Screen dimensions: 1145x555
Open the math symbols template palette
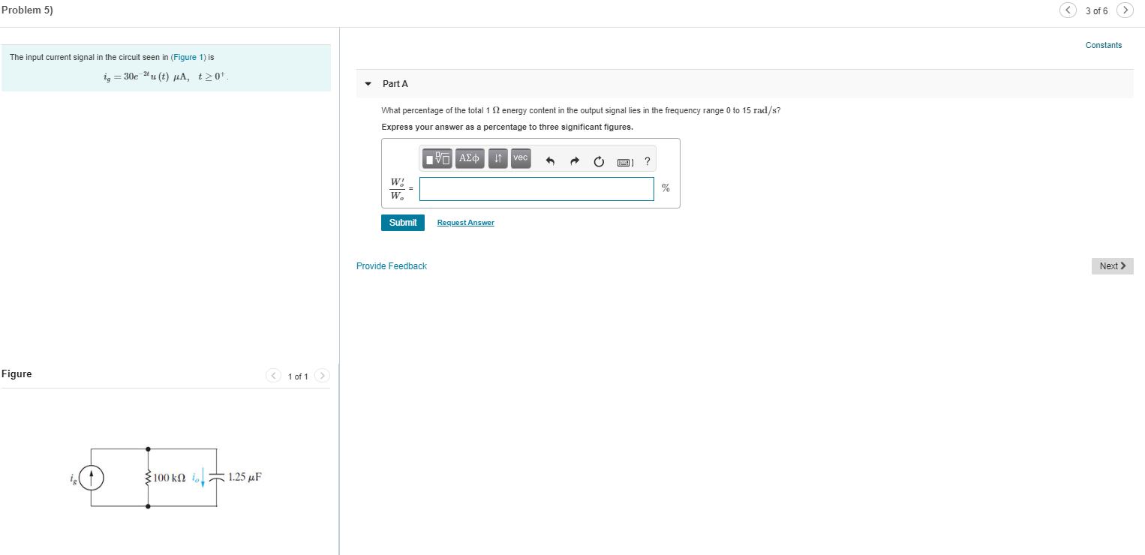(x=438, y=158)
